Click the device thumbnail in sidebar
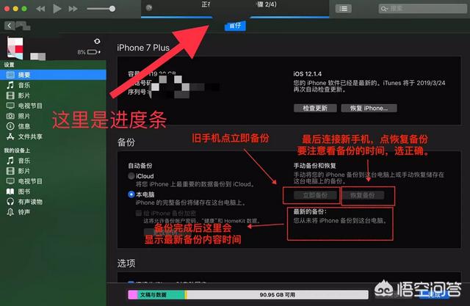470x306 pixels. pyautogui.click(x=15, y=48)
